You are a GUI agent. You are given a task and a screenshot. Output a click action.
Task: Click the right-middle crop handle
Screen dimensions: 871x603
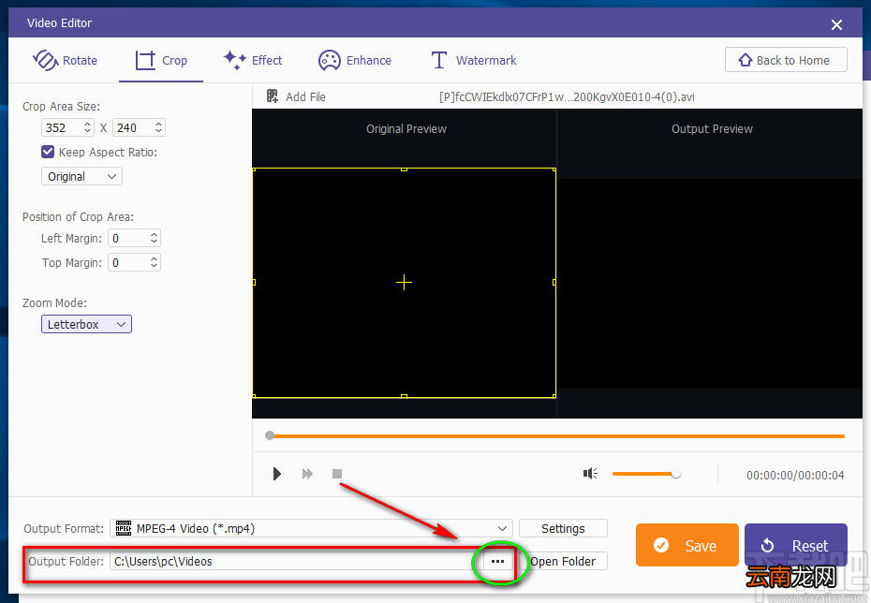point(554,283)
